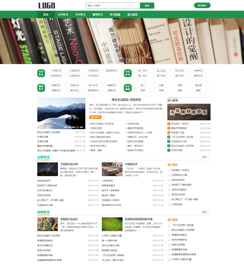Select the first carousel indicator dash
The image size is (244, 264).
(x=65, y=127)
